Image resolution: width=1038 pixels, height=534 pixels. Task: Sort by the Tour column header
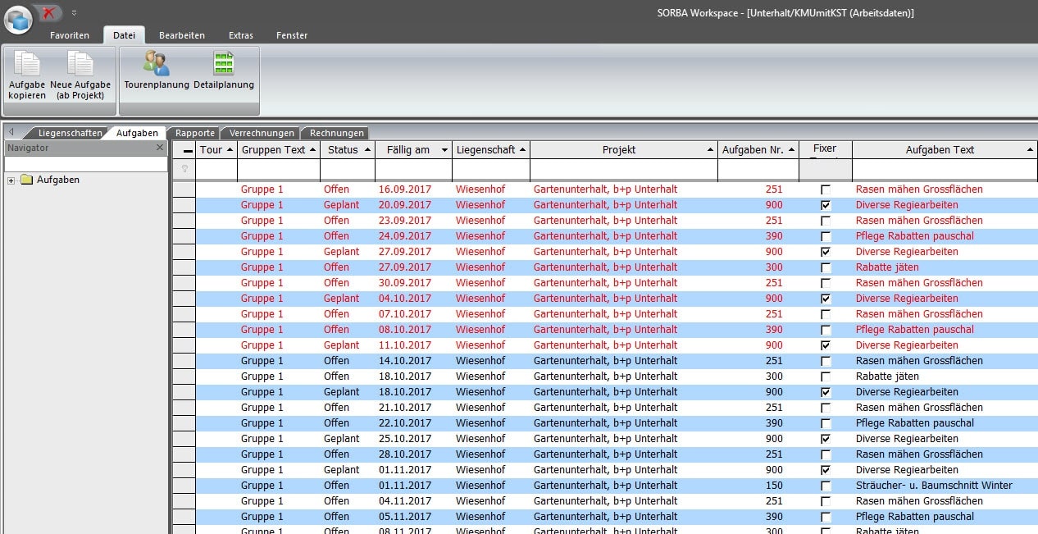tap(216, 149)
